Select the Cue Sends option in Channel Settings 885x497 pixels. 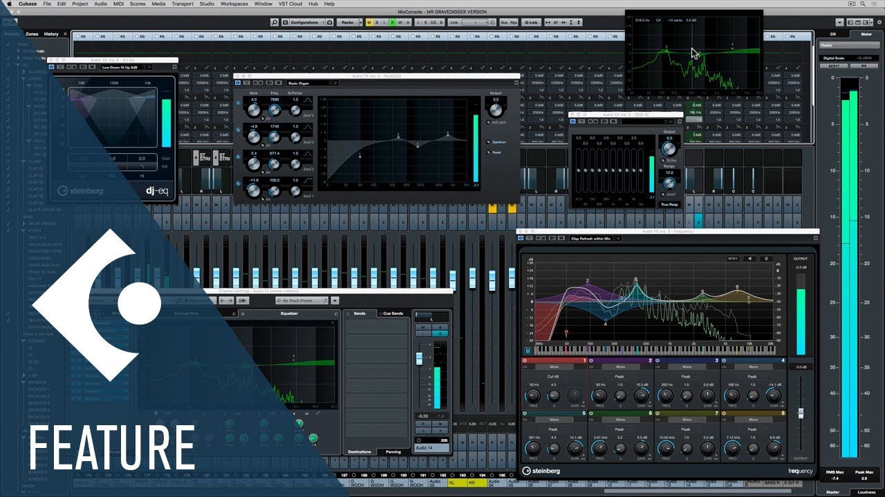393,313
